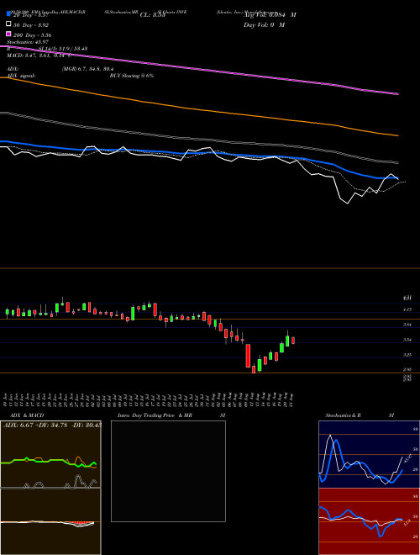Click the 'CL: 3.53' closing price label

[x=152, y=15]
